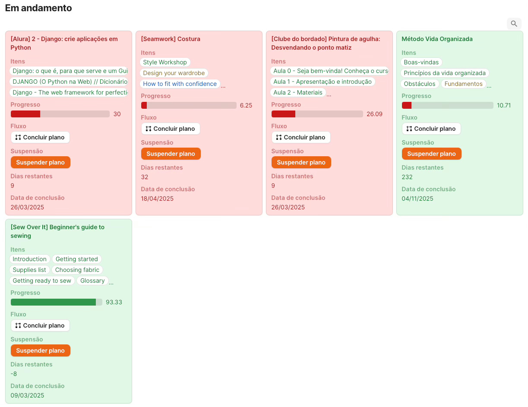Image resolution: width=528 pixels, height=407 pixels.
Task: Select the Fundamentos item tag
Action: [464, 84]
